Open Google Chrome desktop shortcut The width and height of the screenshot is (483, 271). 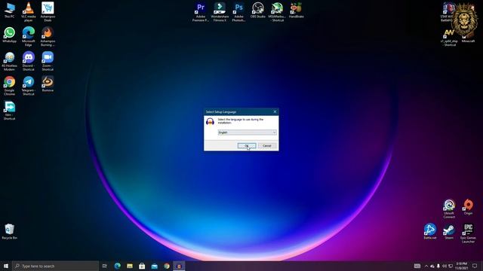point(9,85)
